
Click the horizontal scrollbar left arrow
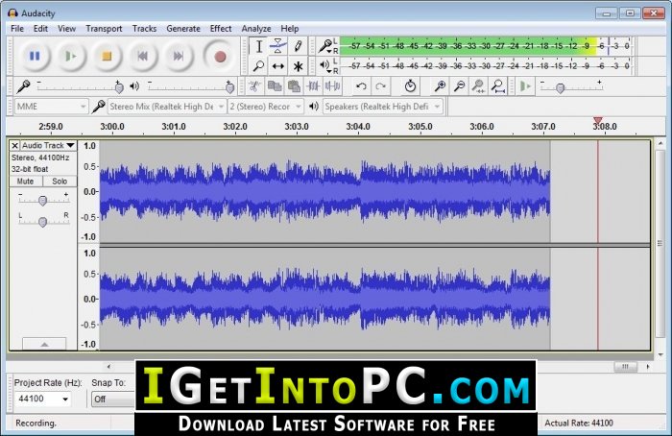pos(108,367)
